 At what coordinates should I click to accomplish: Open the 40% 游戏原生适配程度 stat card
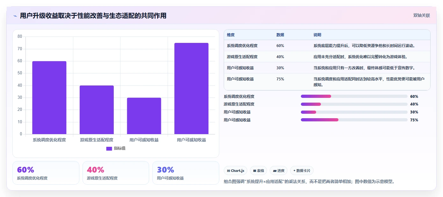click(x=116, y=173)
